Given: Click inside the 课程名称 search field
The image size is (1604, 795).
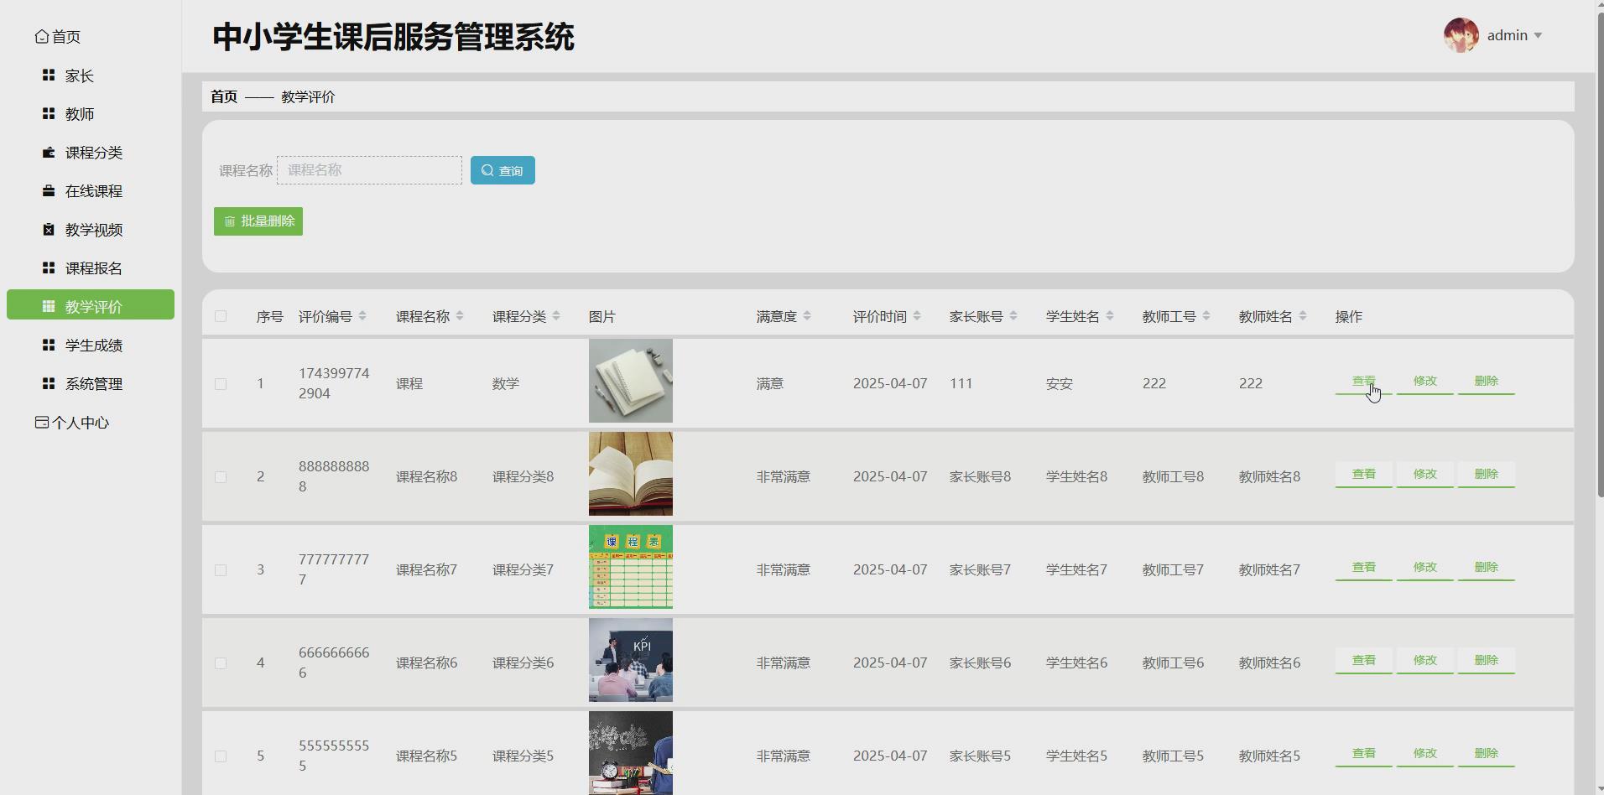Looking at the screenshot, I should (x=369, y=169).
